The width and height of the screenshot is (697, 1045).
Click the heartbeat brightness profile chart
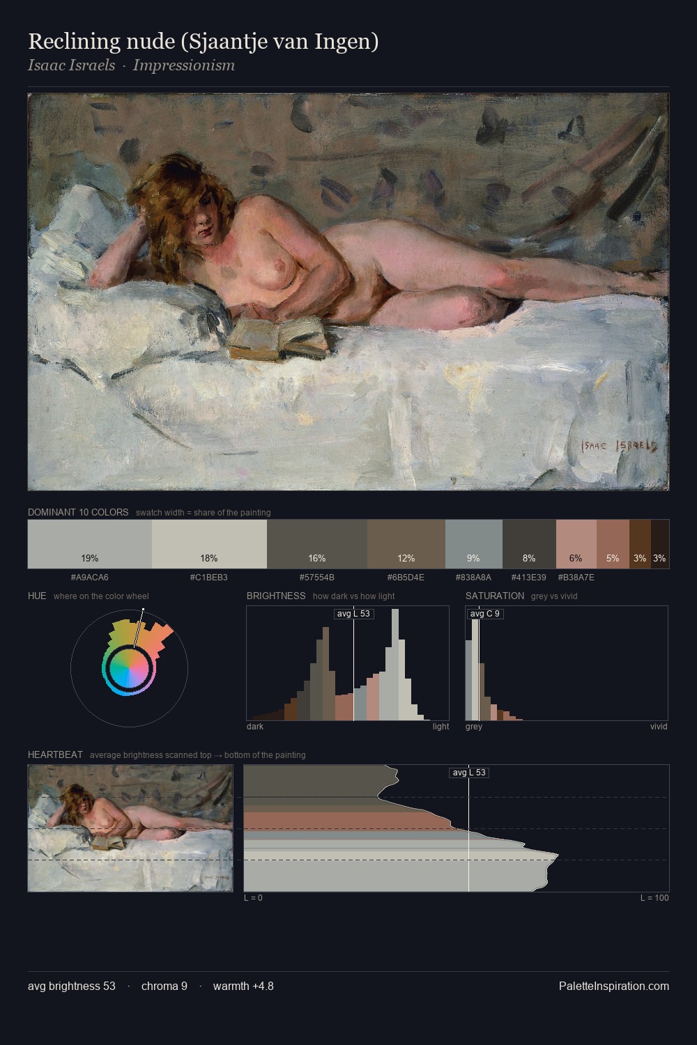coord(457,828)
